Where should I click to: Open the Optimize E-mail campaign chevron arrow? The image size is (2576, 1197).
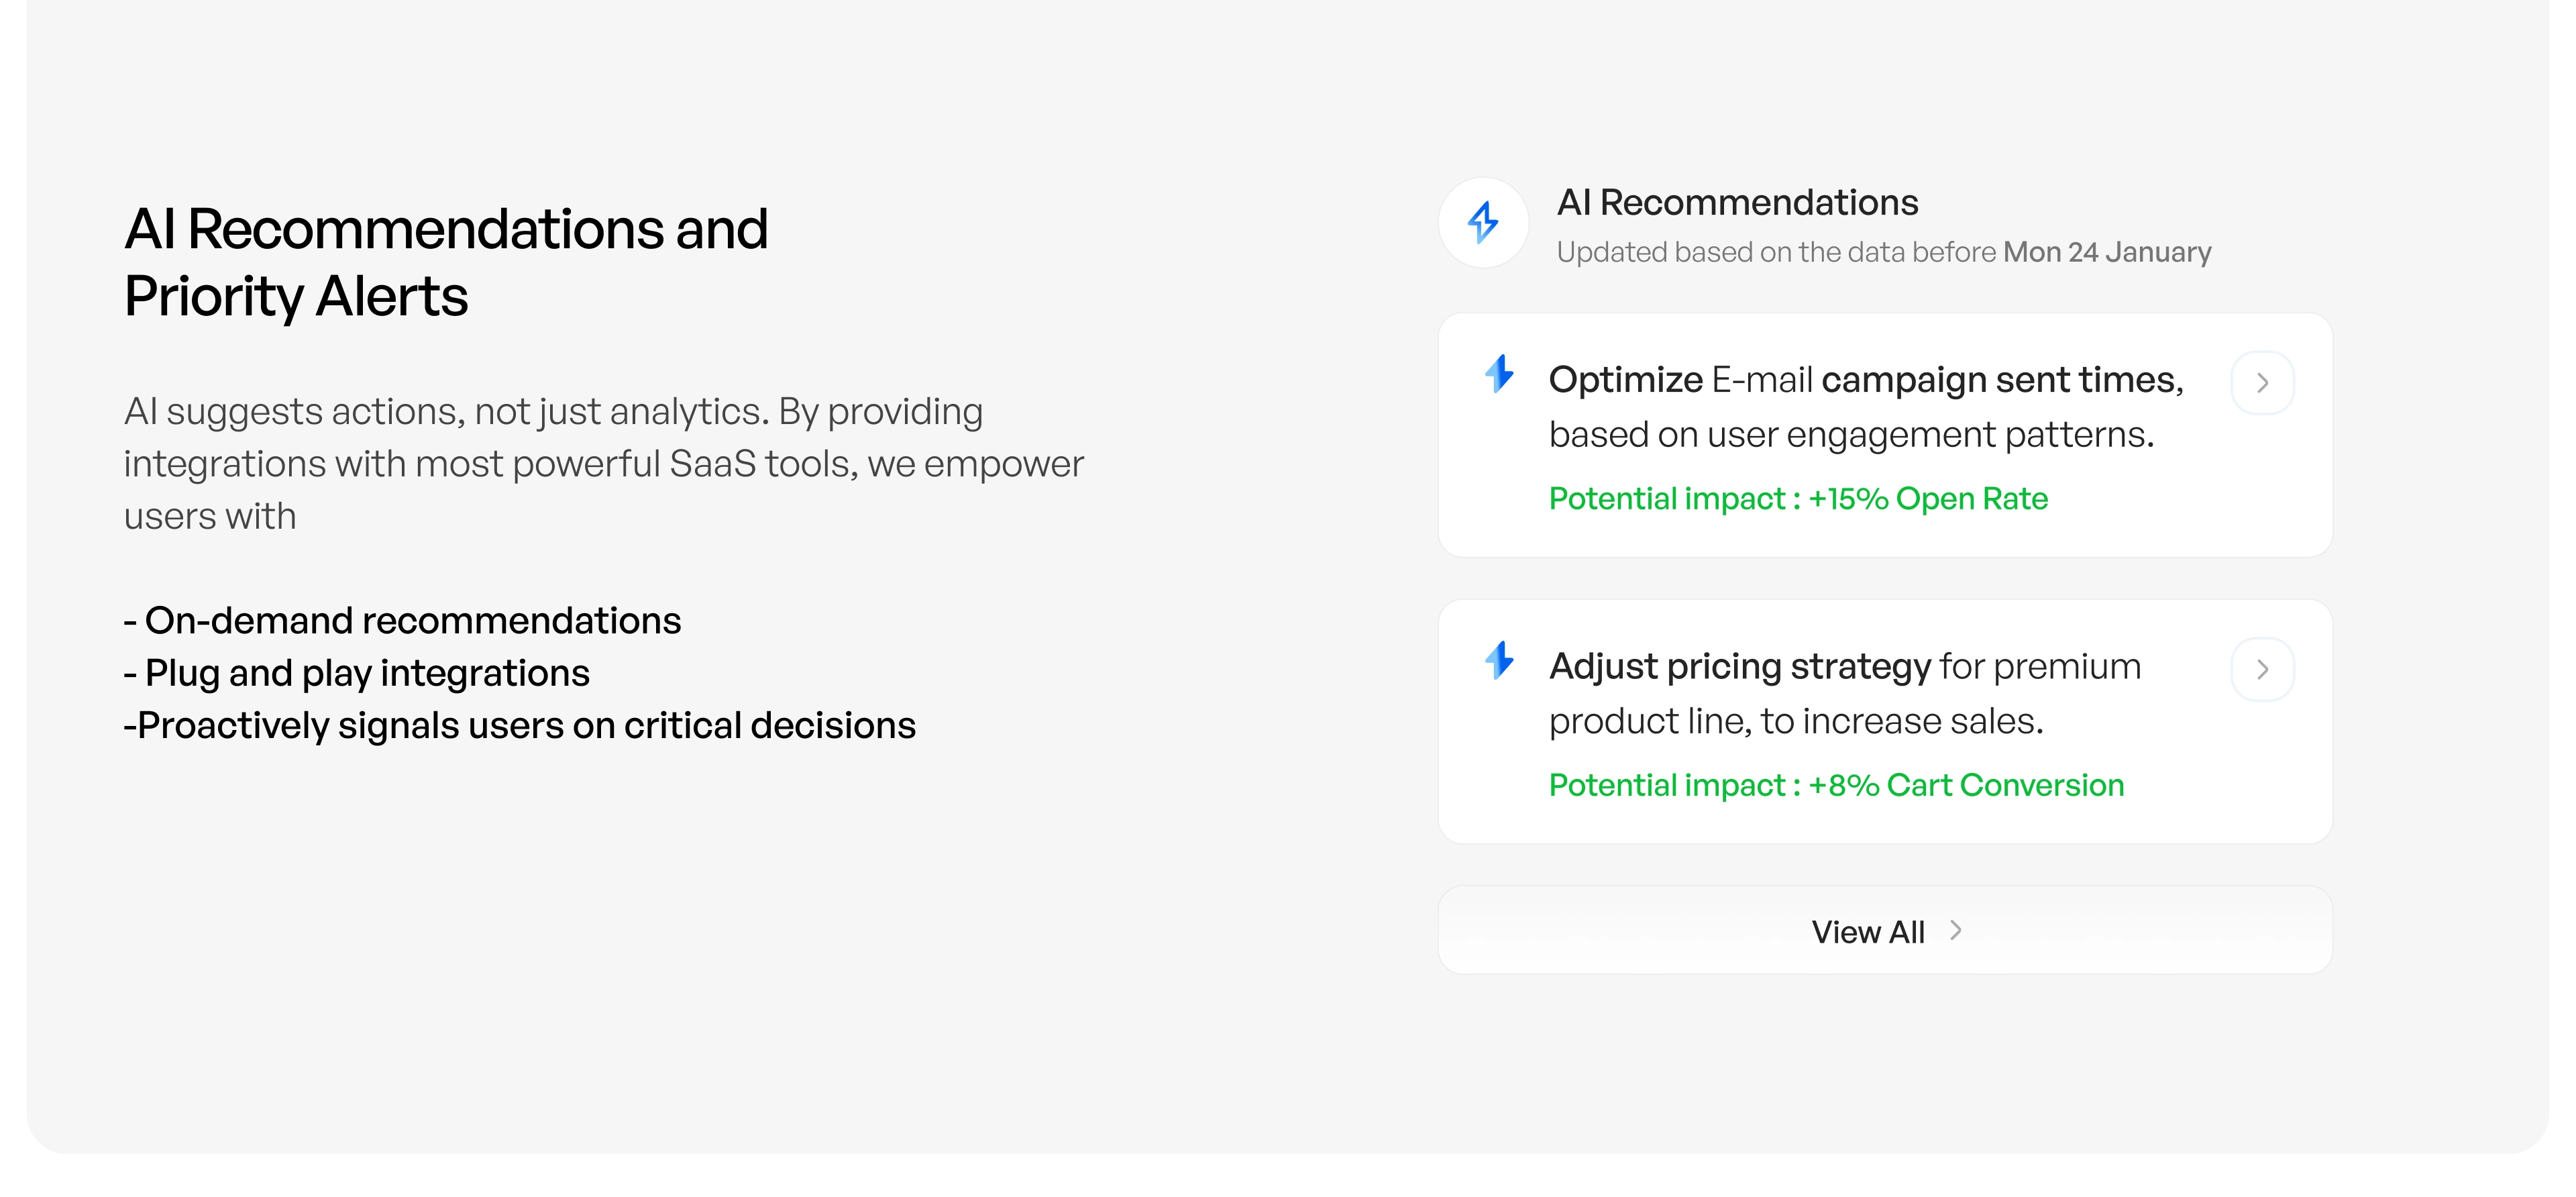click(x=2262, y=383)
